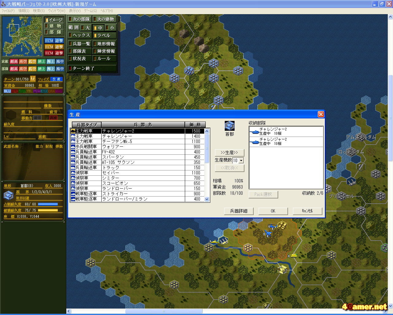Click the unit icon in スコーピオン row
Screen dimensions: 393x315
[x=73, y=183]
